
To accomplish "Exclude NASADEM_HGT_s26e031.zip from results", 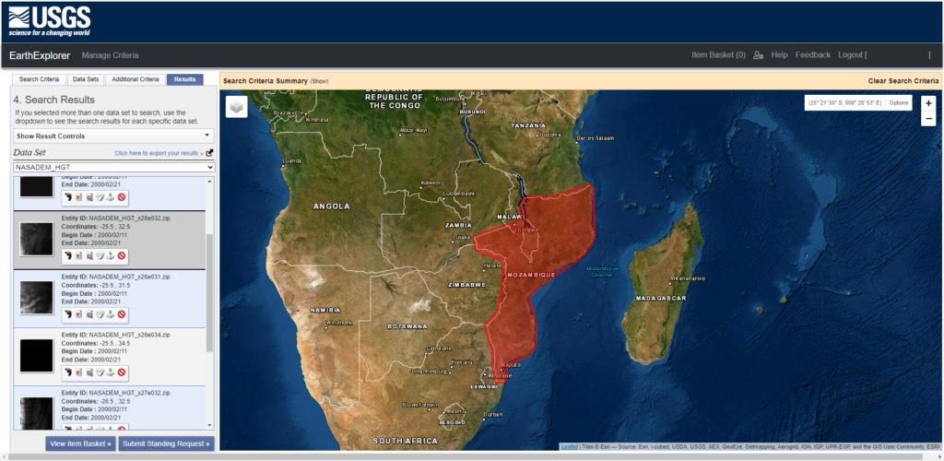I will [121, 314].
